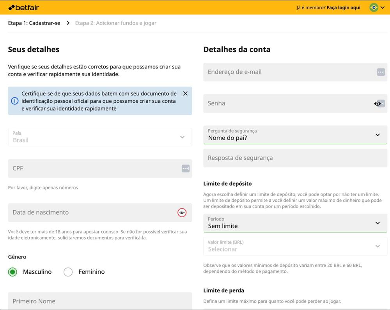This screenshot has width=390, height=310.
Task: Click the "Por favor, digite apenas números" hint
Action: point(43,188)
